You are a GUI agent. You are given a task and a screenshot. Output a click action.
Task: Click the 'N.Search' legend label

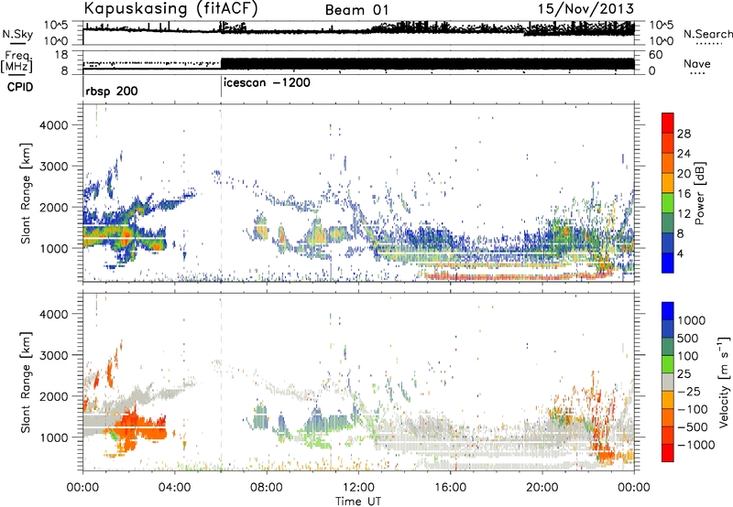click(x=707, y=34)
